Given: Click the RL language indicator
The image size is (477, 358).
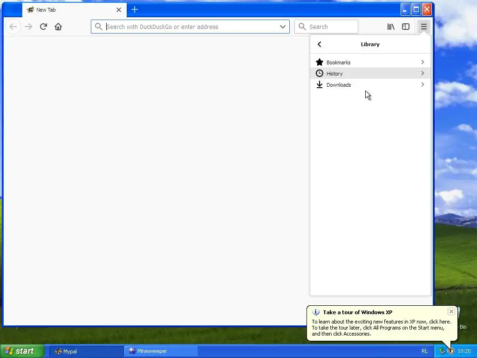Looking at the screenshot, I should click(424, 351).
